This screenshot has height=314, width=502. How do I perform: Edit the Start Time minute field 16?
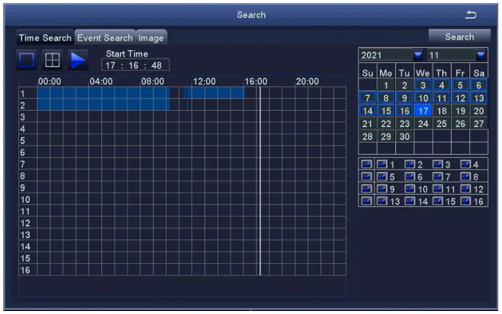tap(133, 65)
